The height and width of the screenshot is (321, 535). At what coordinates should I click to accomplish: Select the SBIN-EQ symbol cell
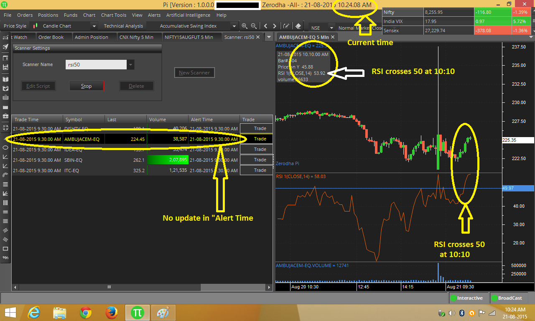84,160
